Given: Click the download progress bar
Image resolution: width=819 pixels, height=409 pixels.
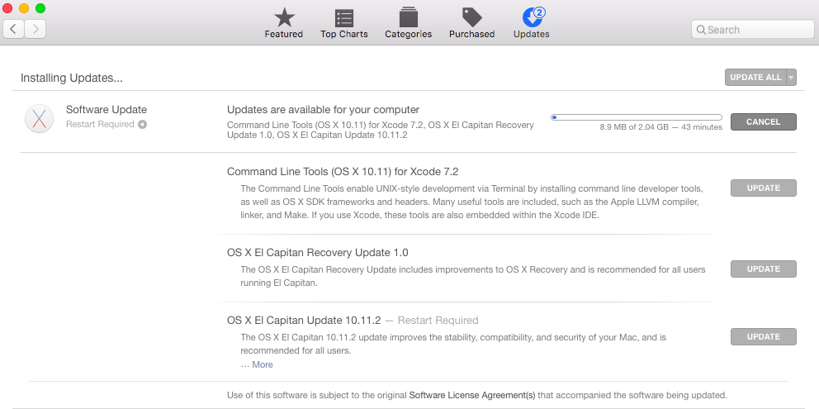Looking at the screenshot, I should pos(637,117).
